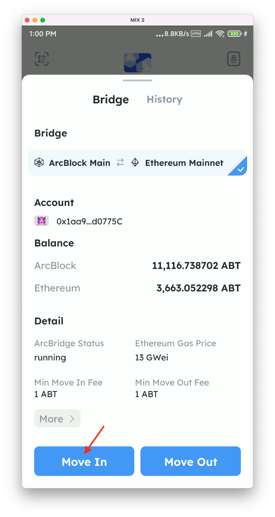
Task: Toggle the Wi-Fi status icon
Action: click(220, 34)
